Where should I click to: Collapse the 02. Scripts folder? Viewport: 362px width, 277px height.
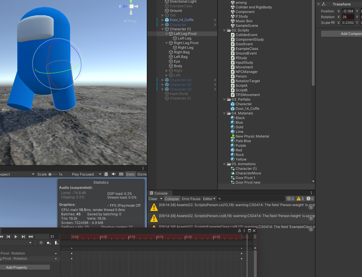[224, 30]
